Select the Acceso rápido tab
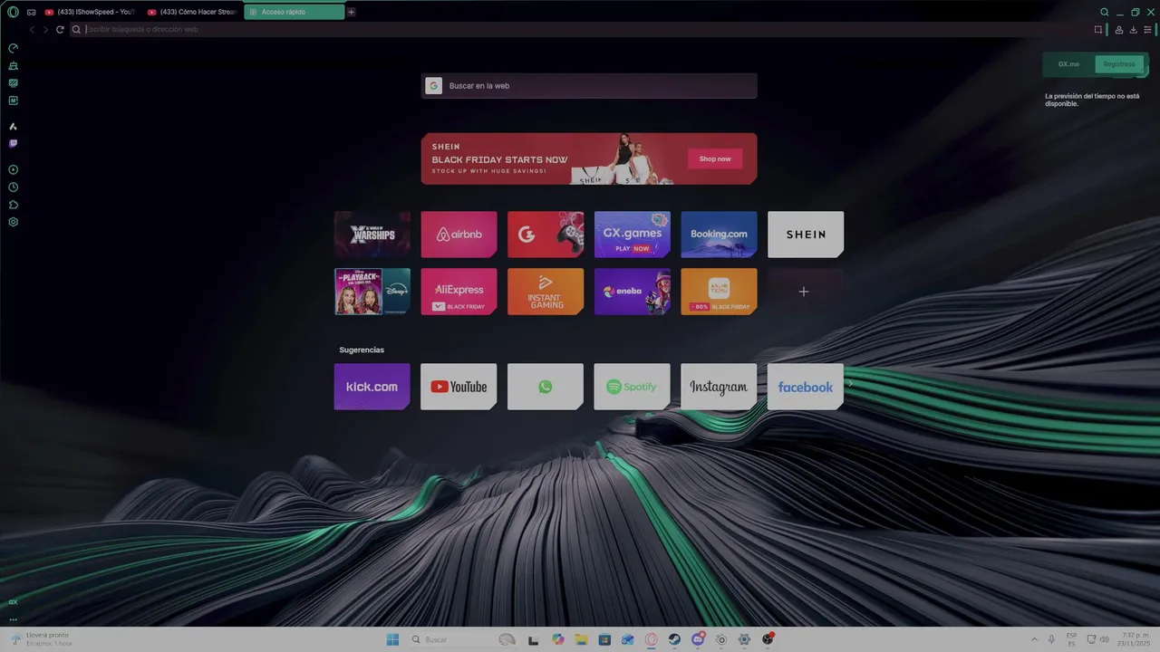 point(294,12)
